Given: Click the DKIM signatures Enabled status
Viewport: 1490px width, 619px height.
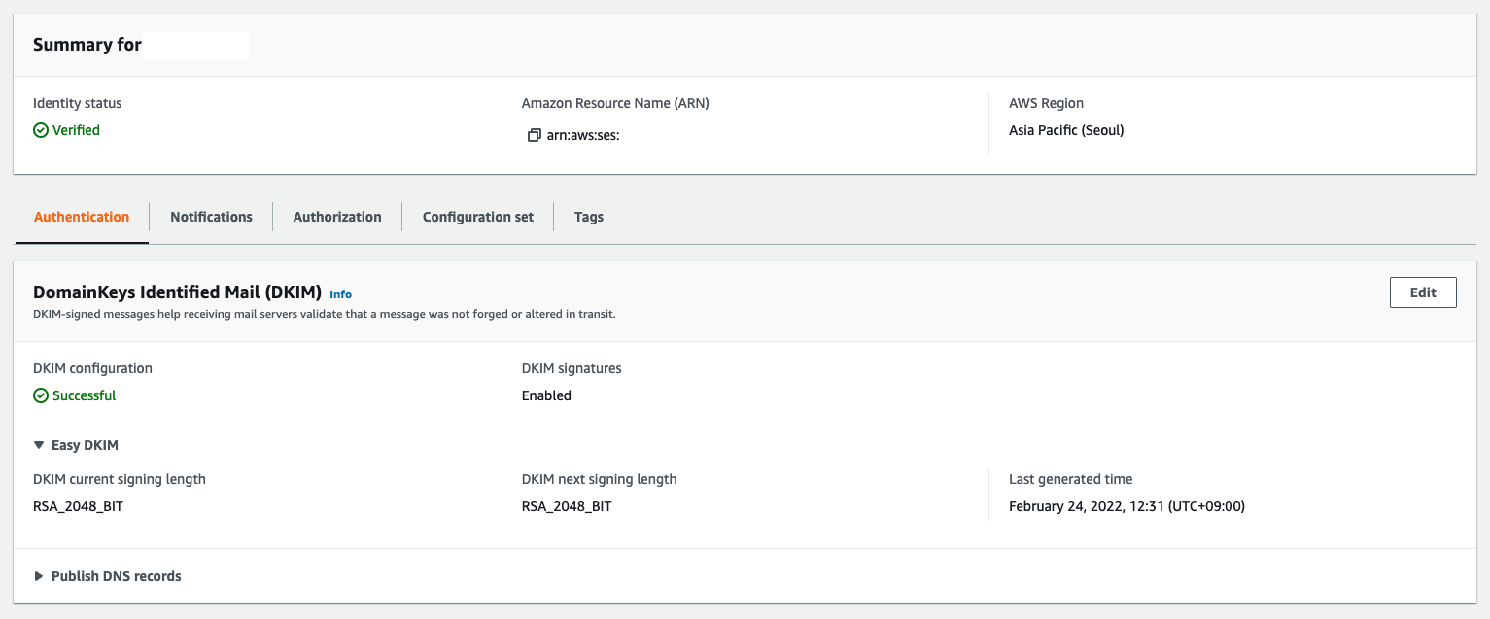Looking at the screenshot, I should coord(546,395).
